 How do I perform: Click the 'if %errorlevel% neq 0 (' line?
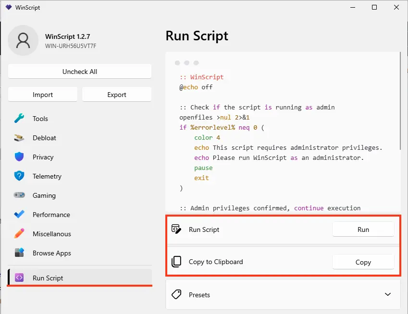[222, 127]
